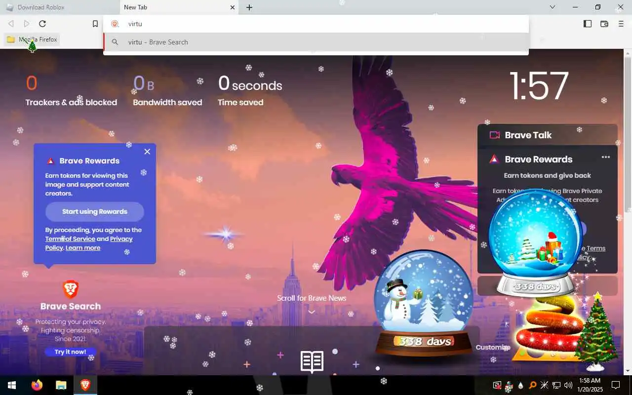This screenshot has height=395, width=632.
Task: Open the Terms link on the Rewards card
Action: 596,248
